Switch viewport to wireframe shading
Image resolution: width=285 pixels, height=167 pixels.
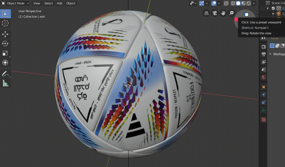(233, 3)
